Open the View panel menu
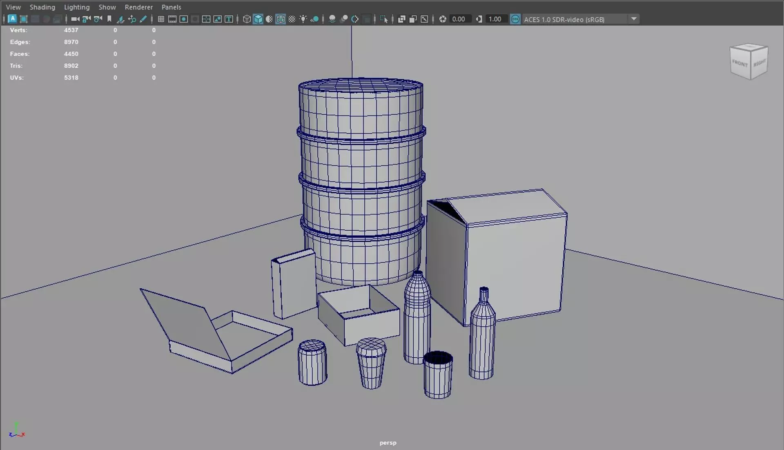 click(13, 7)
